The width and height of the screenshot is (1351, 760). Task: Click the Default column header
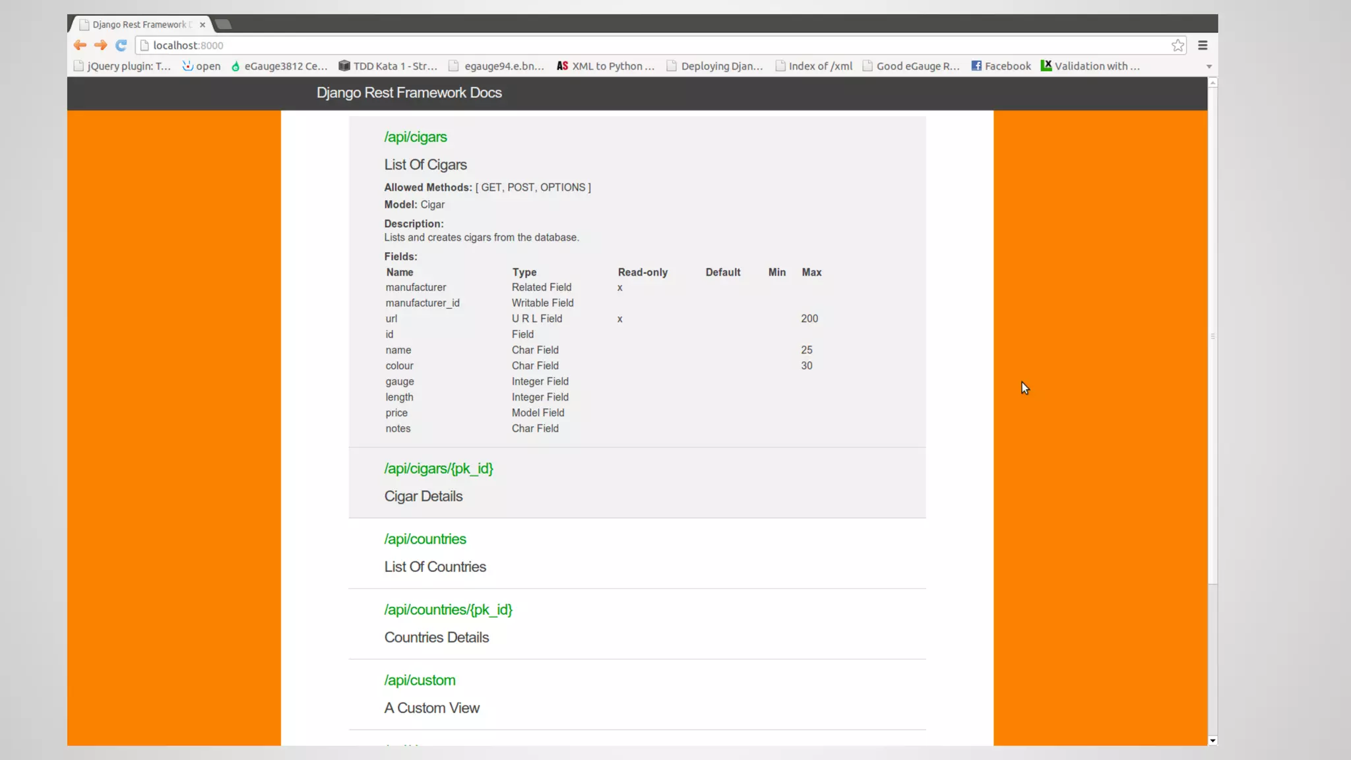(723, 272)
